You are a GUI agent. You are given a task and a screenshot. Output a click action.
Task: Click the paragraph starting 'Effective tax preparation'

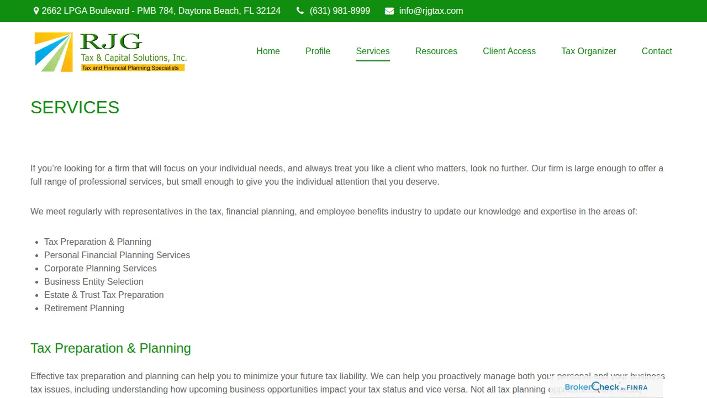click(x=348, y=383)
